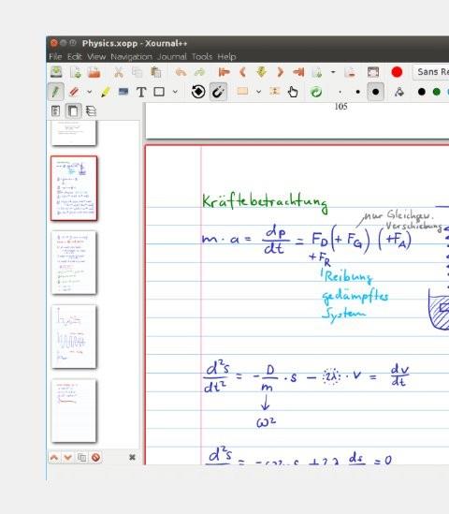Select the Eraser tool
449x514 pixels.
[x=74, y=92]
